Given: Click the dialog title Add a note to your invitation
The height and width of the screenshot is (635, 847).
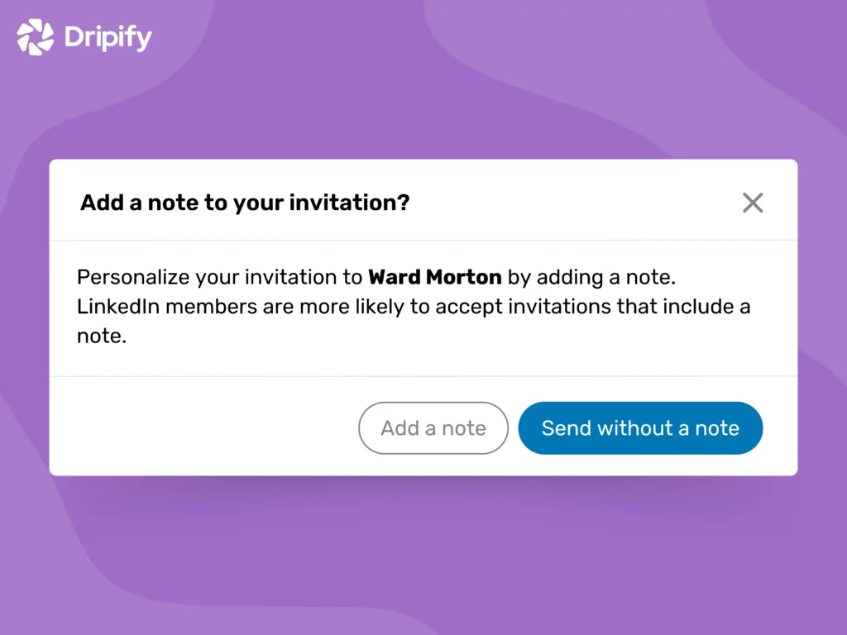Looking at the screenshot, I should pyautogui.click(x=243, y=202).
